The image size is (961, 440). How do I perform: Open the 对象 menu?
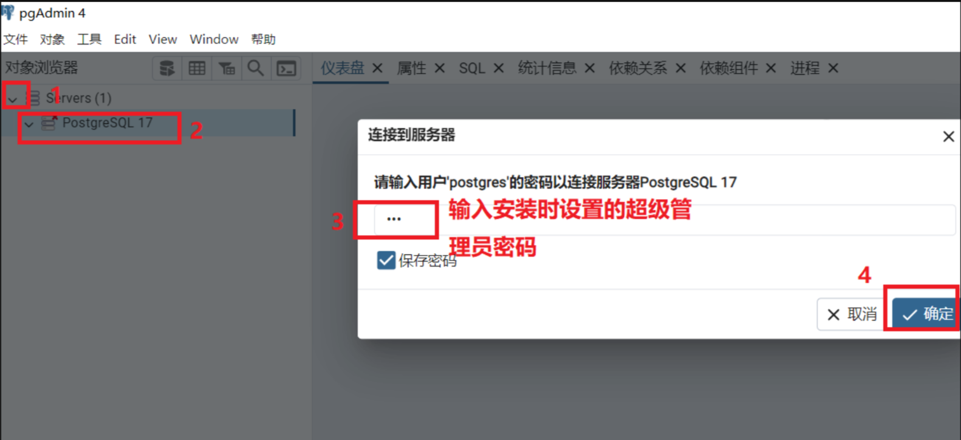(x=52, y=39)
